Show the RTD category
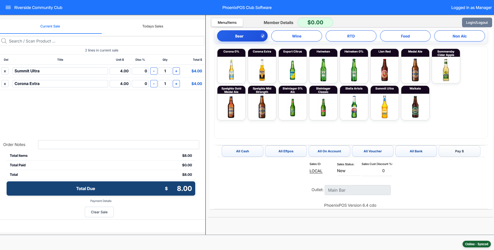 click(x=351, y=36)
